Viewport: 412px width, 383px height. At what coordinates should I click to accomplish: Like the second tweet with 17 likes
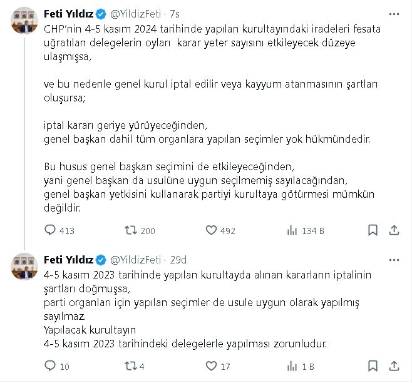click(x=211, y=365)
